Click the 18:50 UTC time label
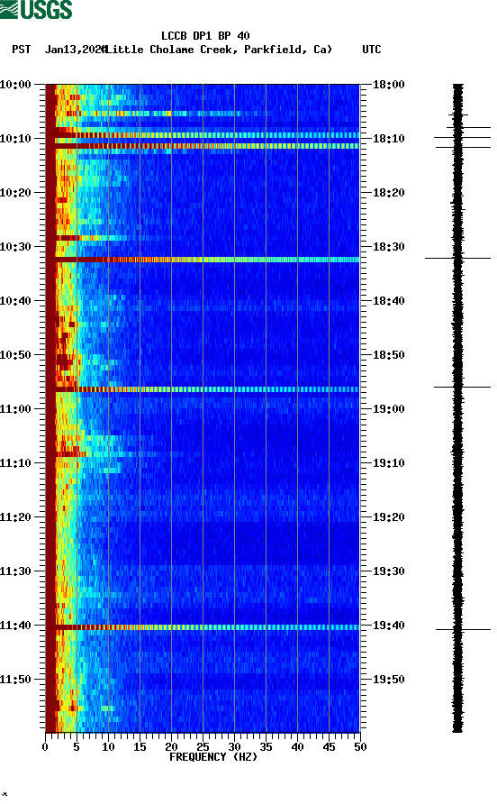497x804 pixels. 389,355
